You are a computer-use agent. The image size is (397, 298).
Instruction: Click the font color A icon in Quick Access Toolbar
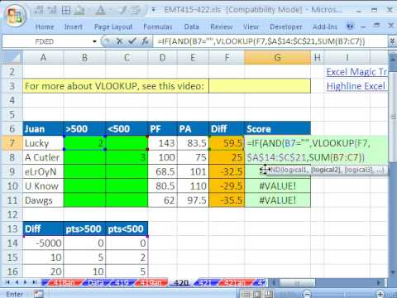click(100, 11)
